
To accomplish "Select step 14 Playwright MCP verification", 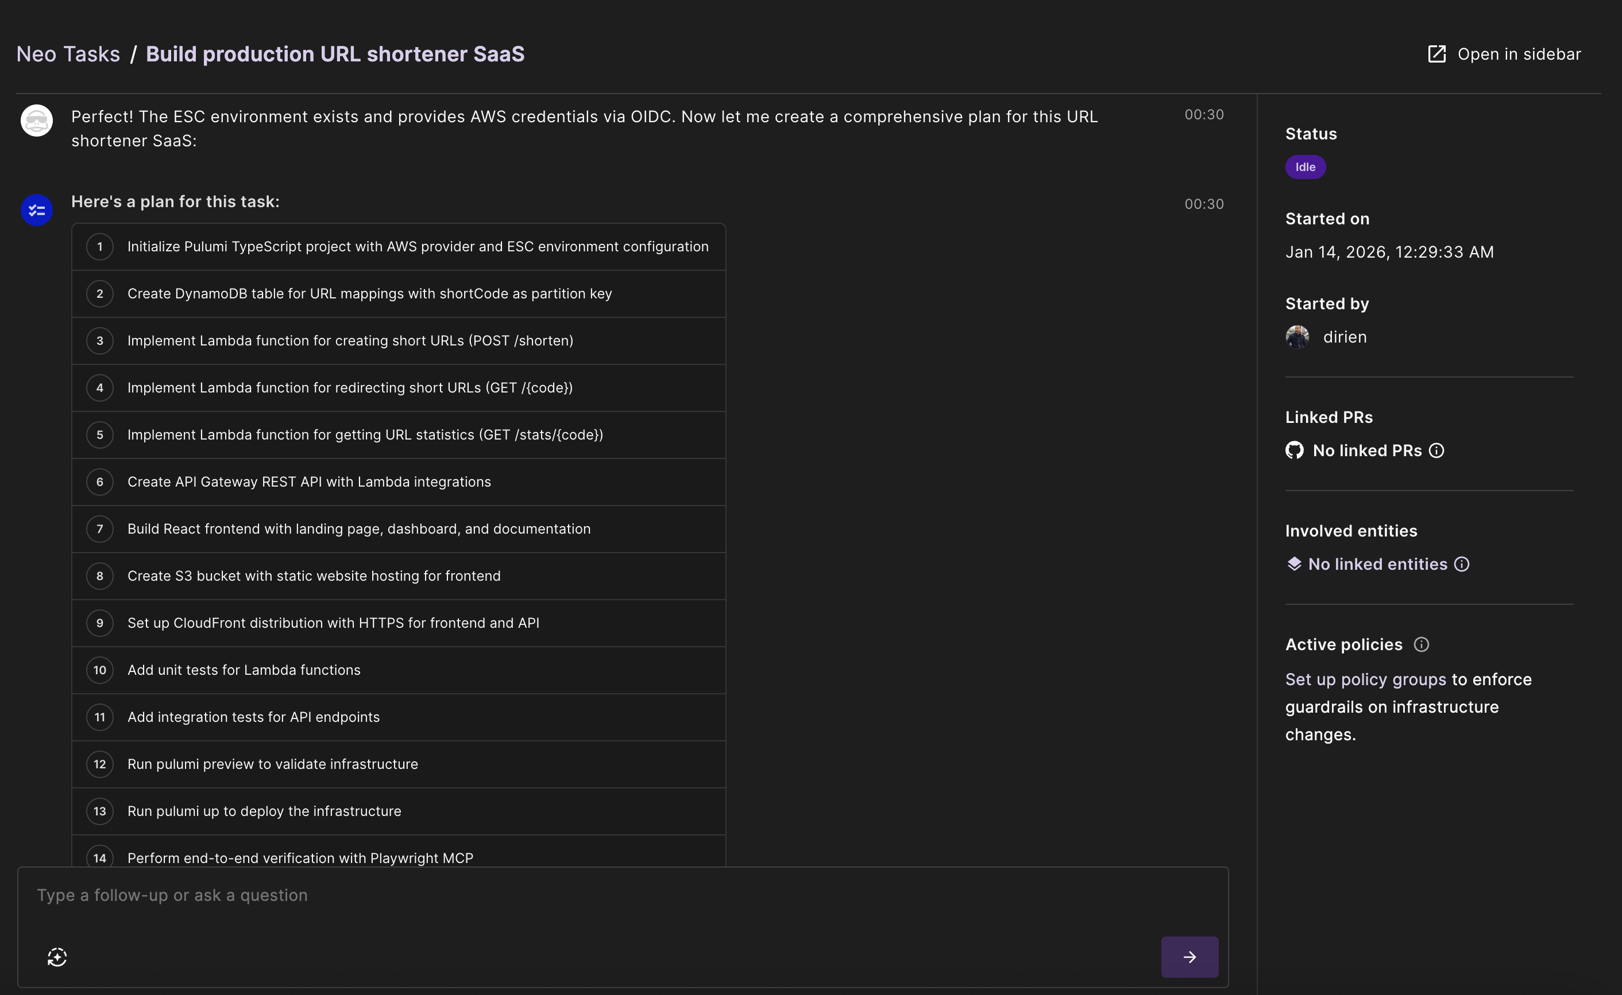I will click(x=399, y=852).
